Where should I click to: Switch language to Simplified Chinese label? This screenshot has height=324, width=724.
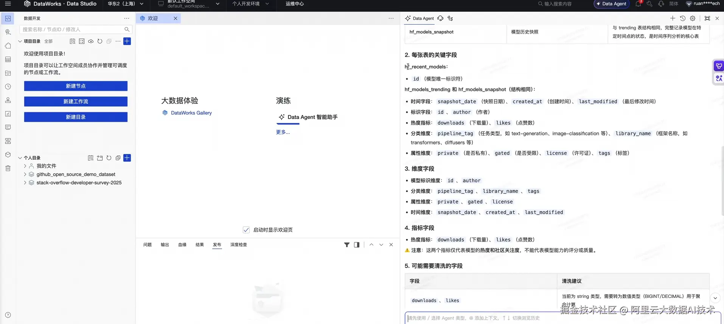(x=674, y=4)
